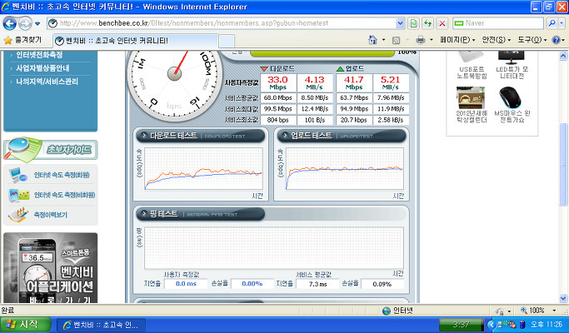Image resolution: width=569 pixels, height=333 pixels.
Task: Expand the Print dropdown arrow
Action: pyautogui.click(x=432, y=40)
